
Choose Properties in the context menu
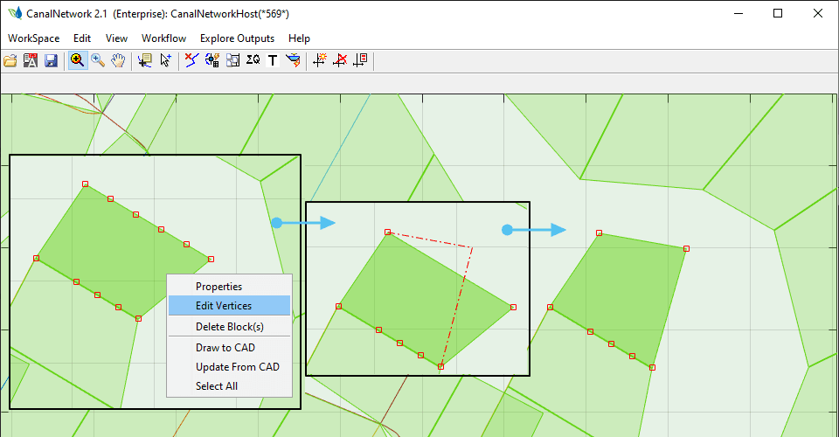pyautogui.click(x=218, y=287)
